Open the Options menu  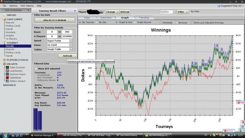[13, 6]
